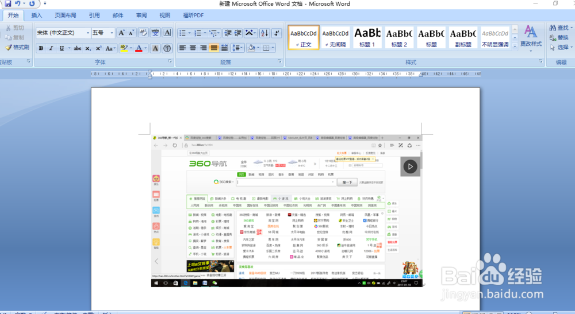Switch to the 插入 (Insert) tab
The width and height of the screenshot is (575, 314).
37,15
